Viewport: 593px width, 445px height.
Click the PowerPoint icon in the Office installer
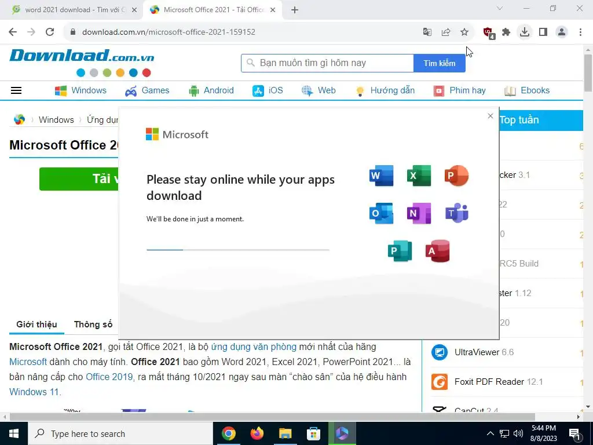click(456, 176)
